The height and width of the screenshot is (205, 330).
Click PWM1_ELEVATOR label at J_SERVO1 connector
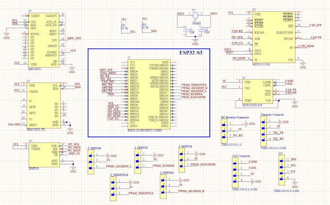[203, 164]
